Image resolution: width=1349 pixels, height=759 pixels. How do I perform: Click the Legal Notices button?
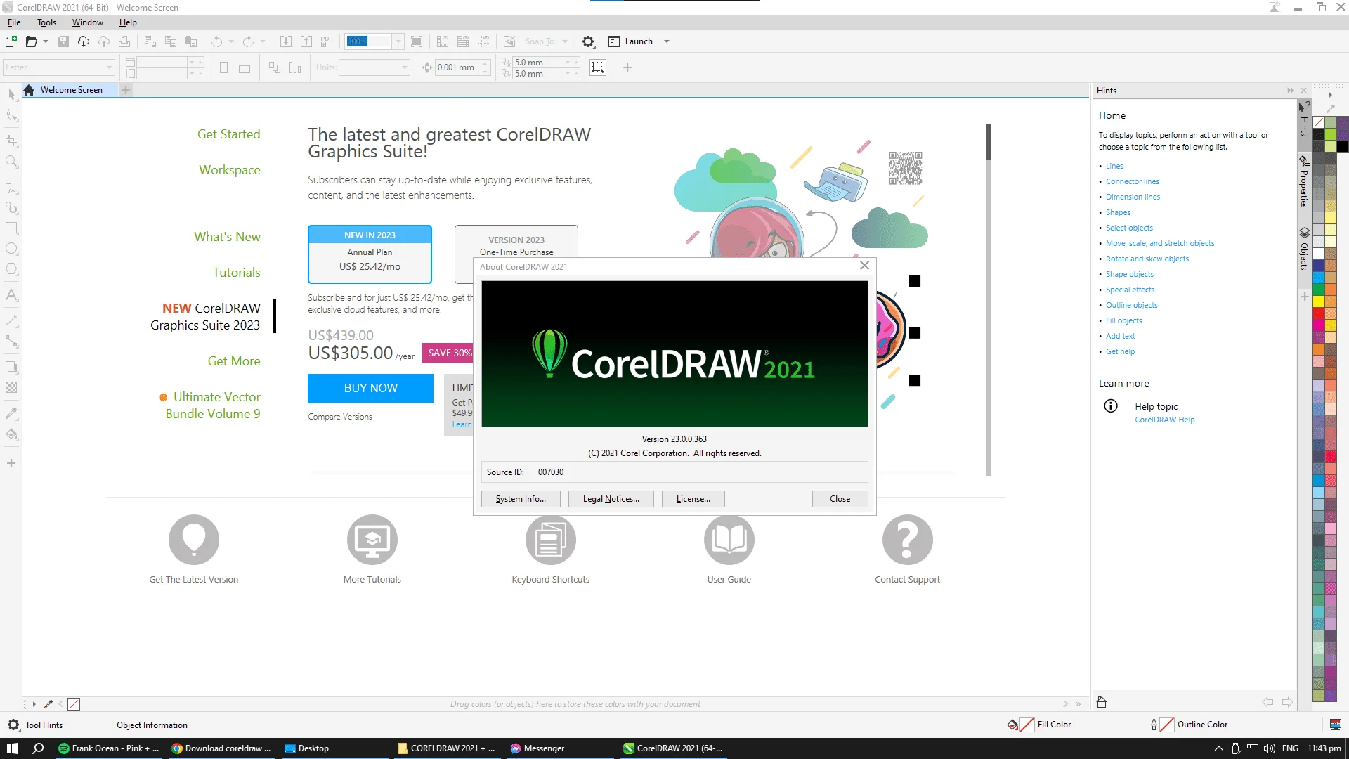(611, 499)
